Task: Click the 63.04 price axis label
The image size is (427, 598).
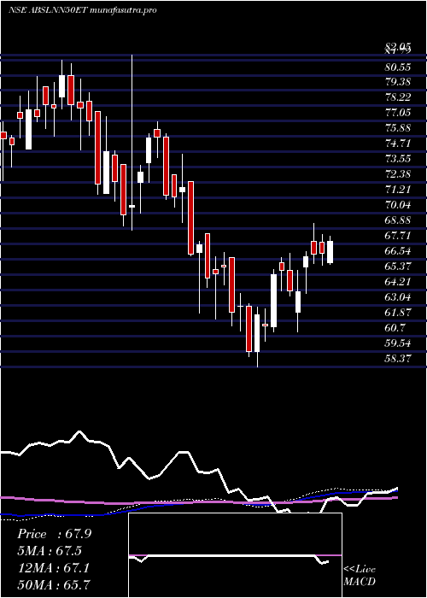Action: click(x=398, y=297)
